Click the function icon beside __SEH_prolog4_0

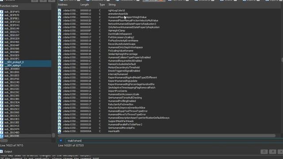(x=2, y=62)
